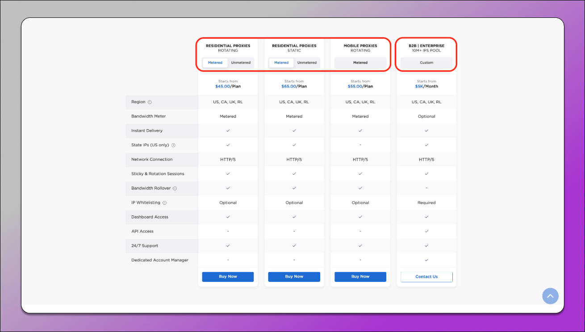
Task: Click the Metered option under Mobile Proxies
Action: (x=360, y=63)
